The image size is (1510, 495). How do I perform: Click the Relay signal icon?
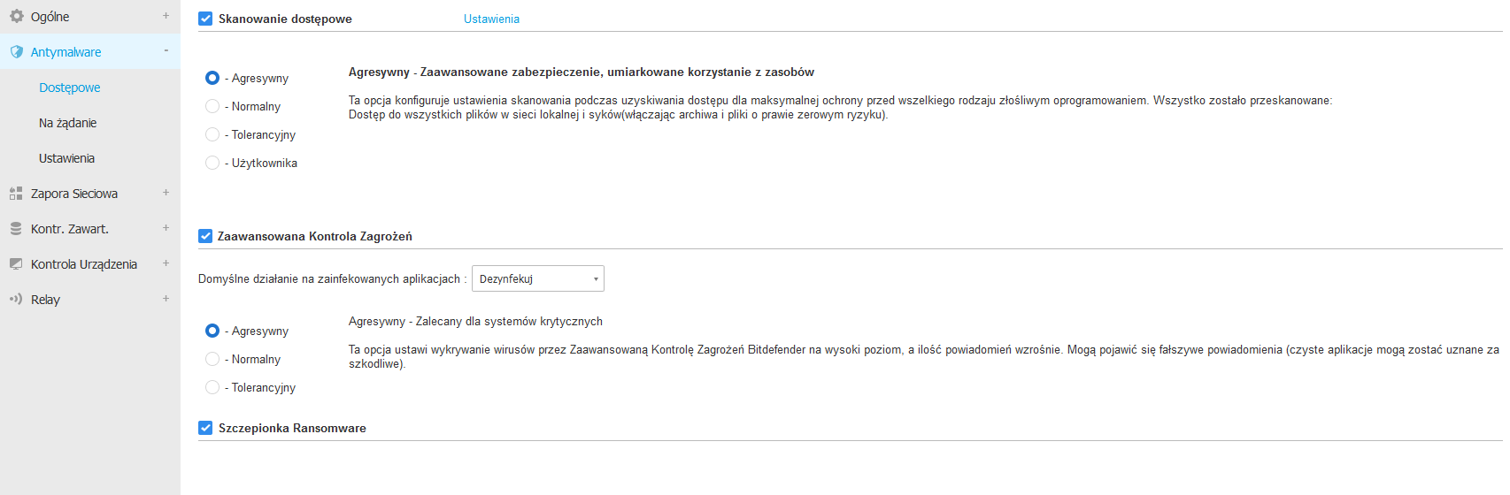(x=16, y=300)
